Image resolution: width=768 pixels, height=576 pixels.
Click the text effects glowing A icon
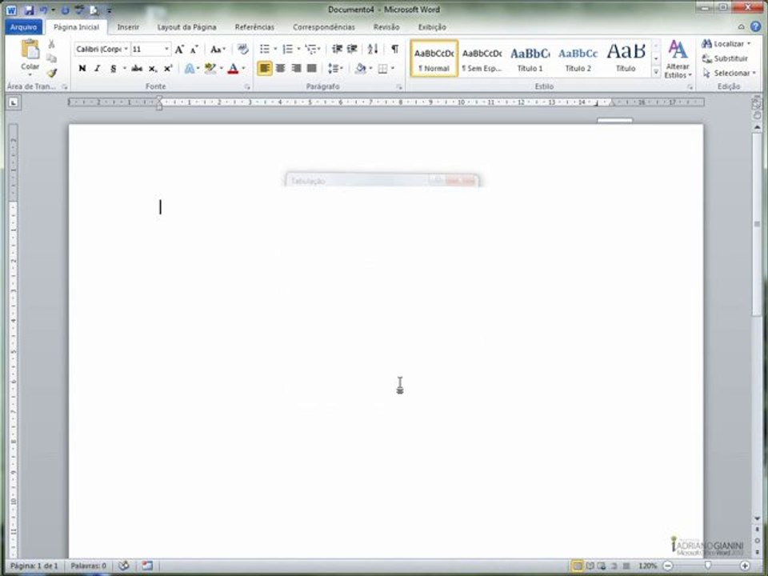pyautogui.click(x=189, y=69)
